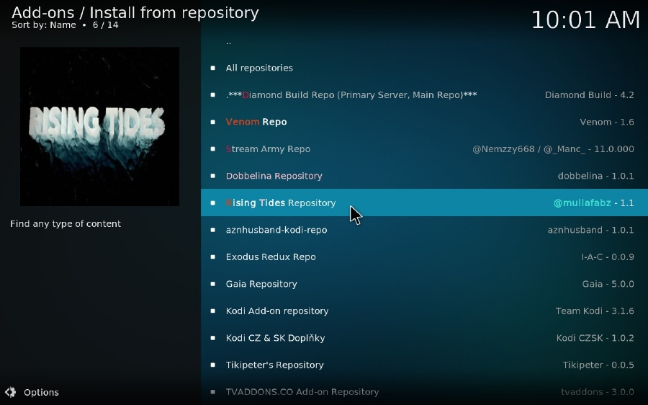Open the Options gear icon

tap(10, 392)
